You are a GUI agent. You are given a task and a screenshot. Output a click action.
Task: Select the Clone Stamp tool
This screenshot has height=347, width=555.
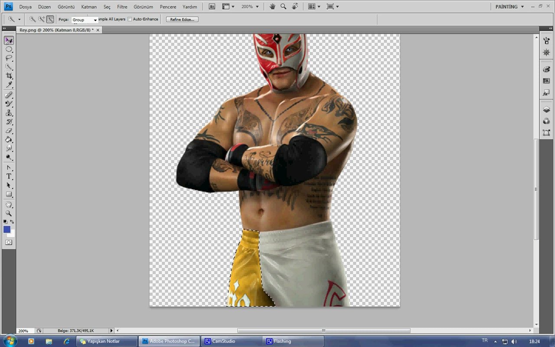[9, 113]
